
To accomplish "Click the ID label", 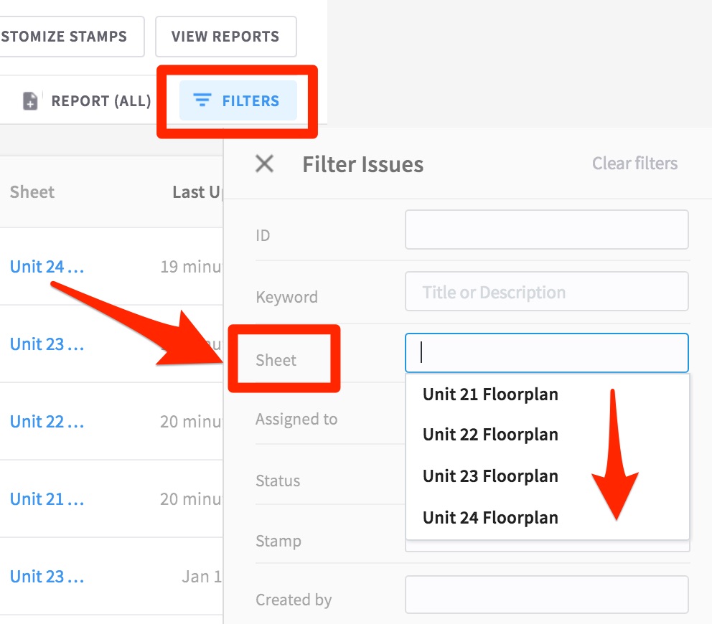I will click(x=263, y=235).
